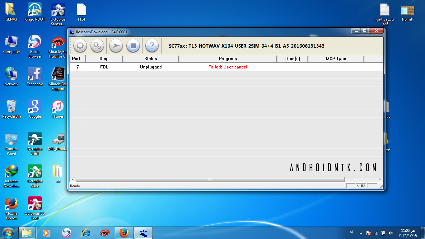Viewport: 425px width, 239px height.
Task: Select the Arabic-named text file on desktop
Action: [385, 14]
